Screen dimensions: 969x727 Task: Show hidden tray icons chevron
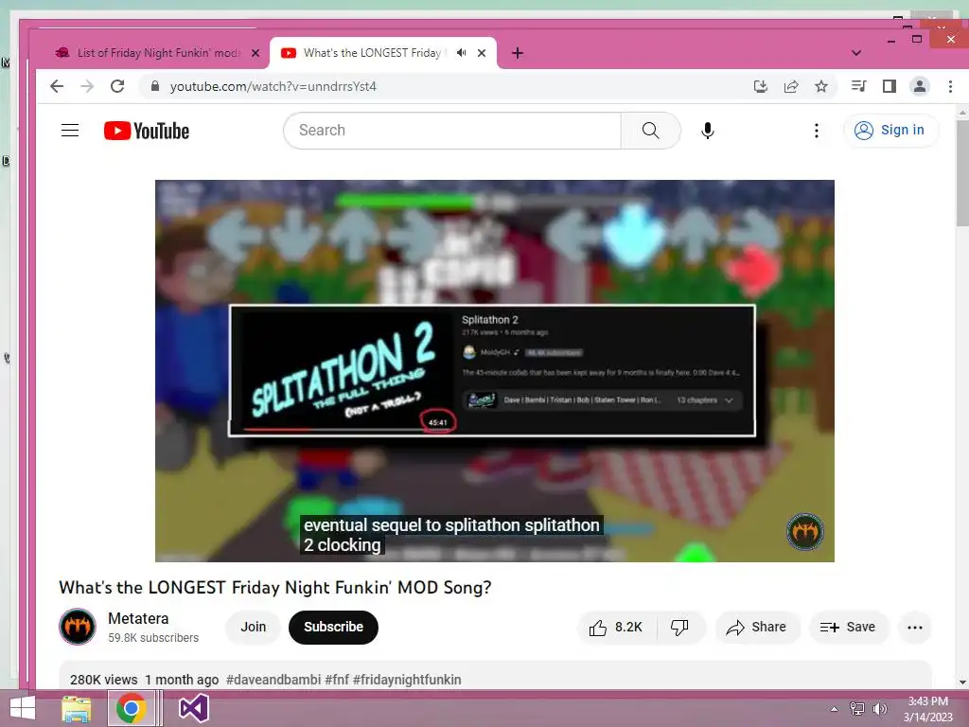click(834, 709)
